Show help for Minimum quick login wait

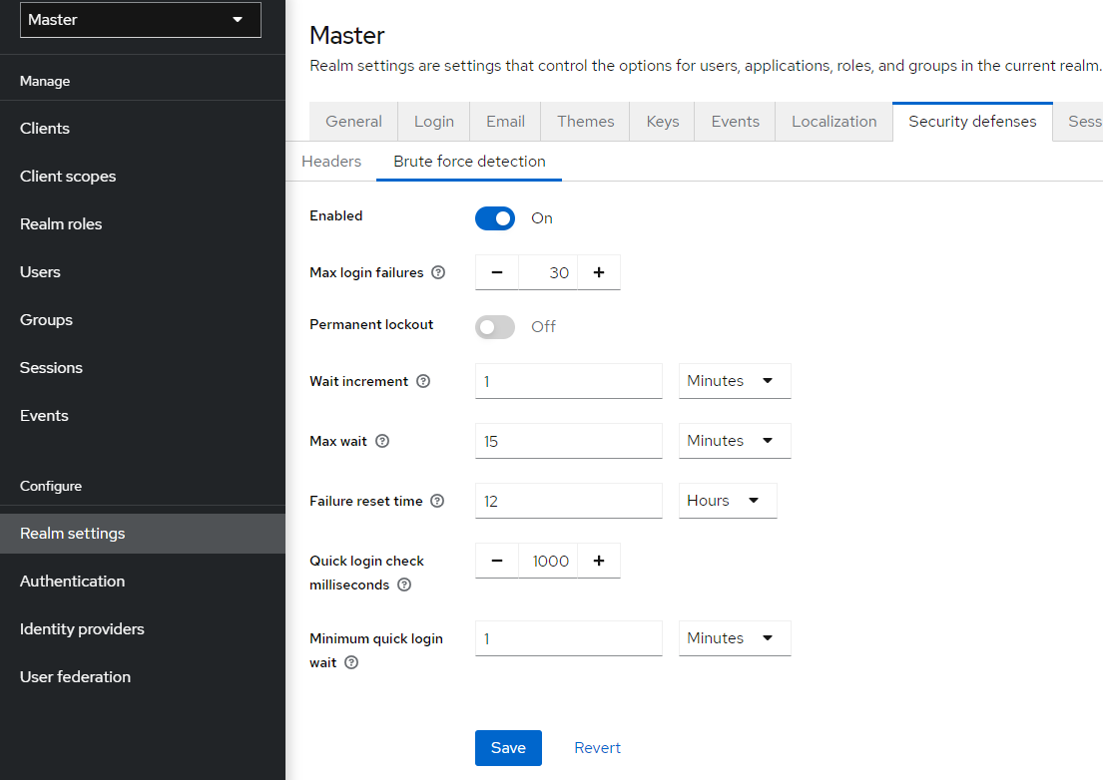(351, 662)
